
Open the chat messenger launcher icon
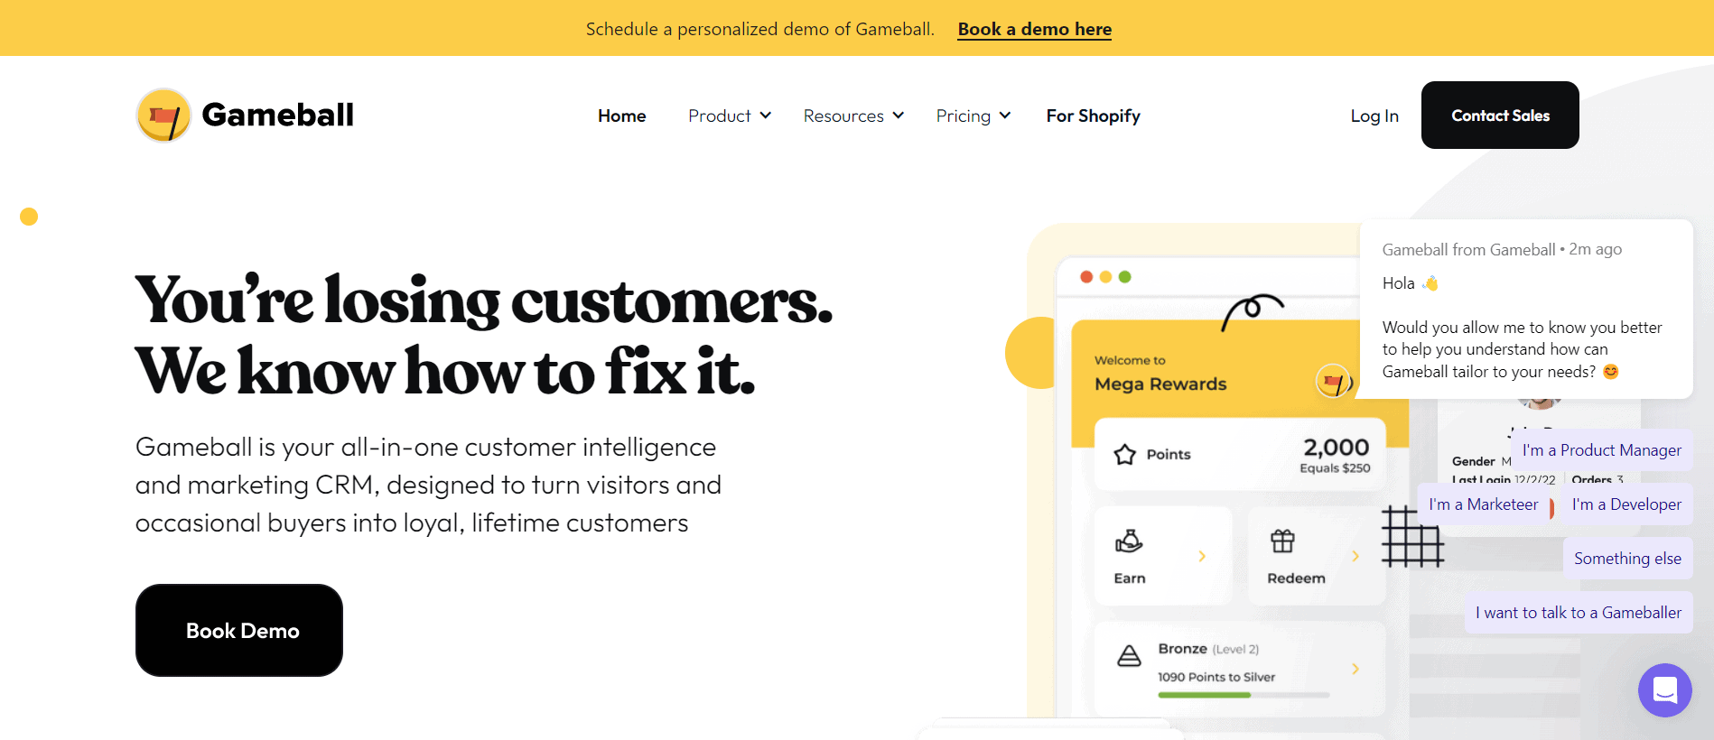(x=1664, y=690)
